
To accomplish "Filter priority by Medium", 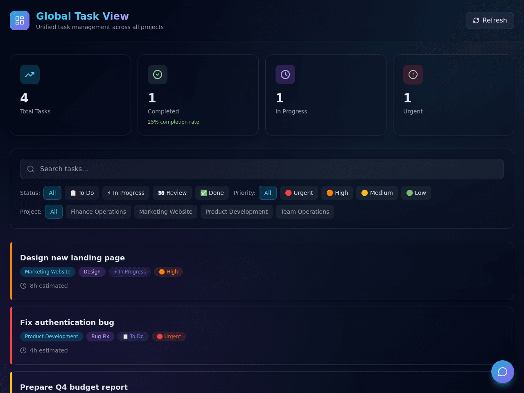I will [377, 193].
